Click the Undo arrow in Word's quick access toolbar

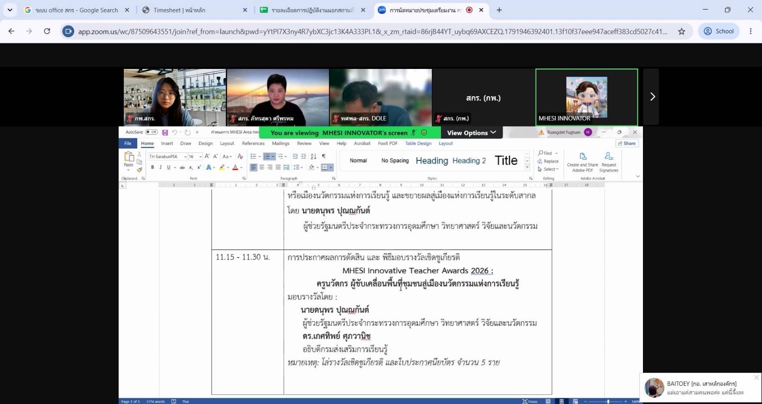[174, 132]
